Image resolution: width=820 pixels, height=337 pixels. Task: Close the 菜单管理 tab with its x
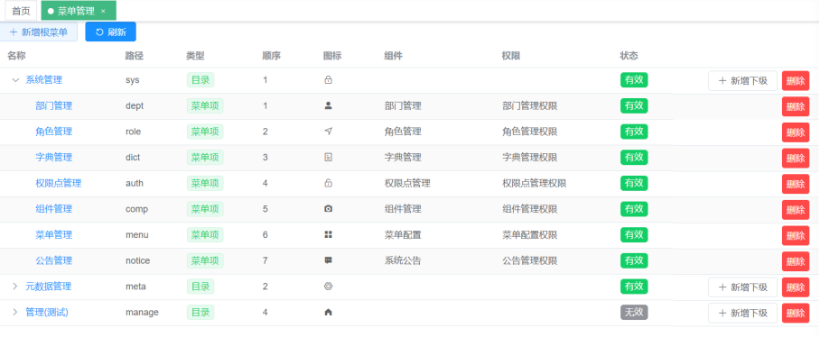(x=103, y=11)
